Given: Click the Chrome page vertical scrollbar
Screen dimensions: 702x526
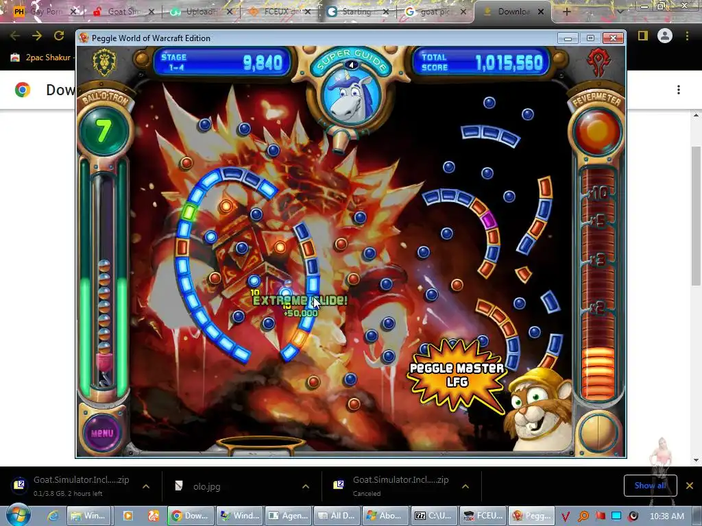Looking at the screenshot, I should coord(696,216).
